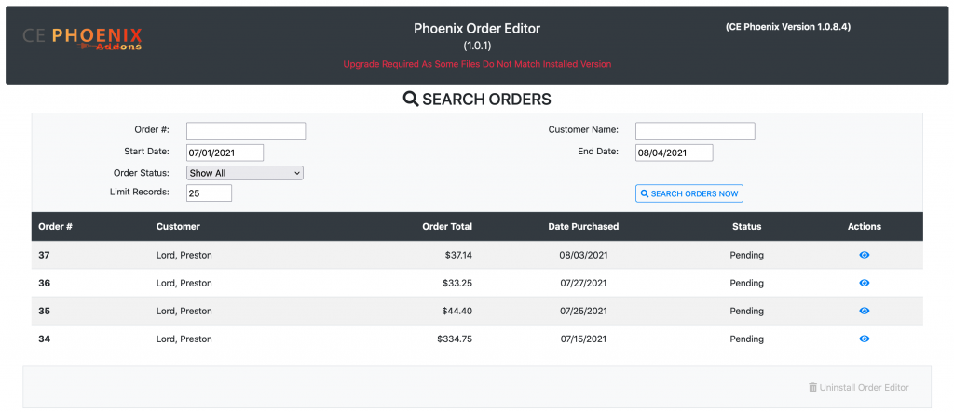Click the eye icon for order 35

click(864, 312)
